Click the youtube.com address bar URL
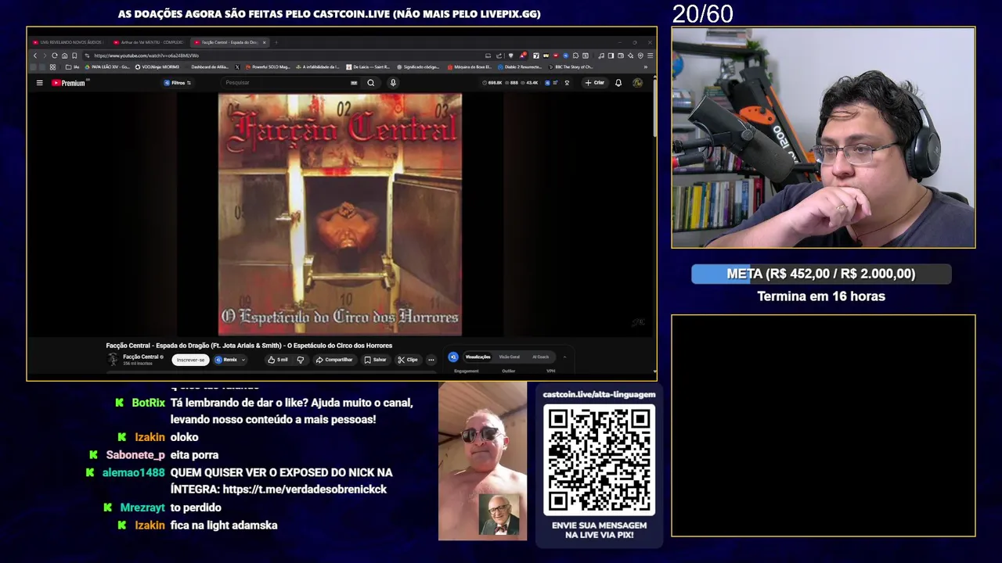This screenshot has height=563, width=1002. tap(146, 56)
